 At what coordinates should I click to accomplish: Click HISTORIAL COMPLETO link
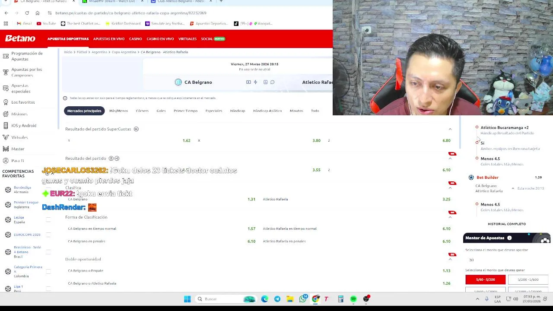coord(507,224)
